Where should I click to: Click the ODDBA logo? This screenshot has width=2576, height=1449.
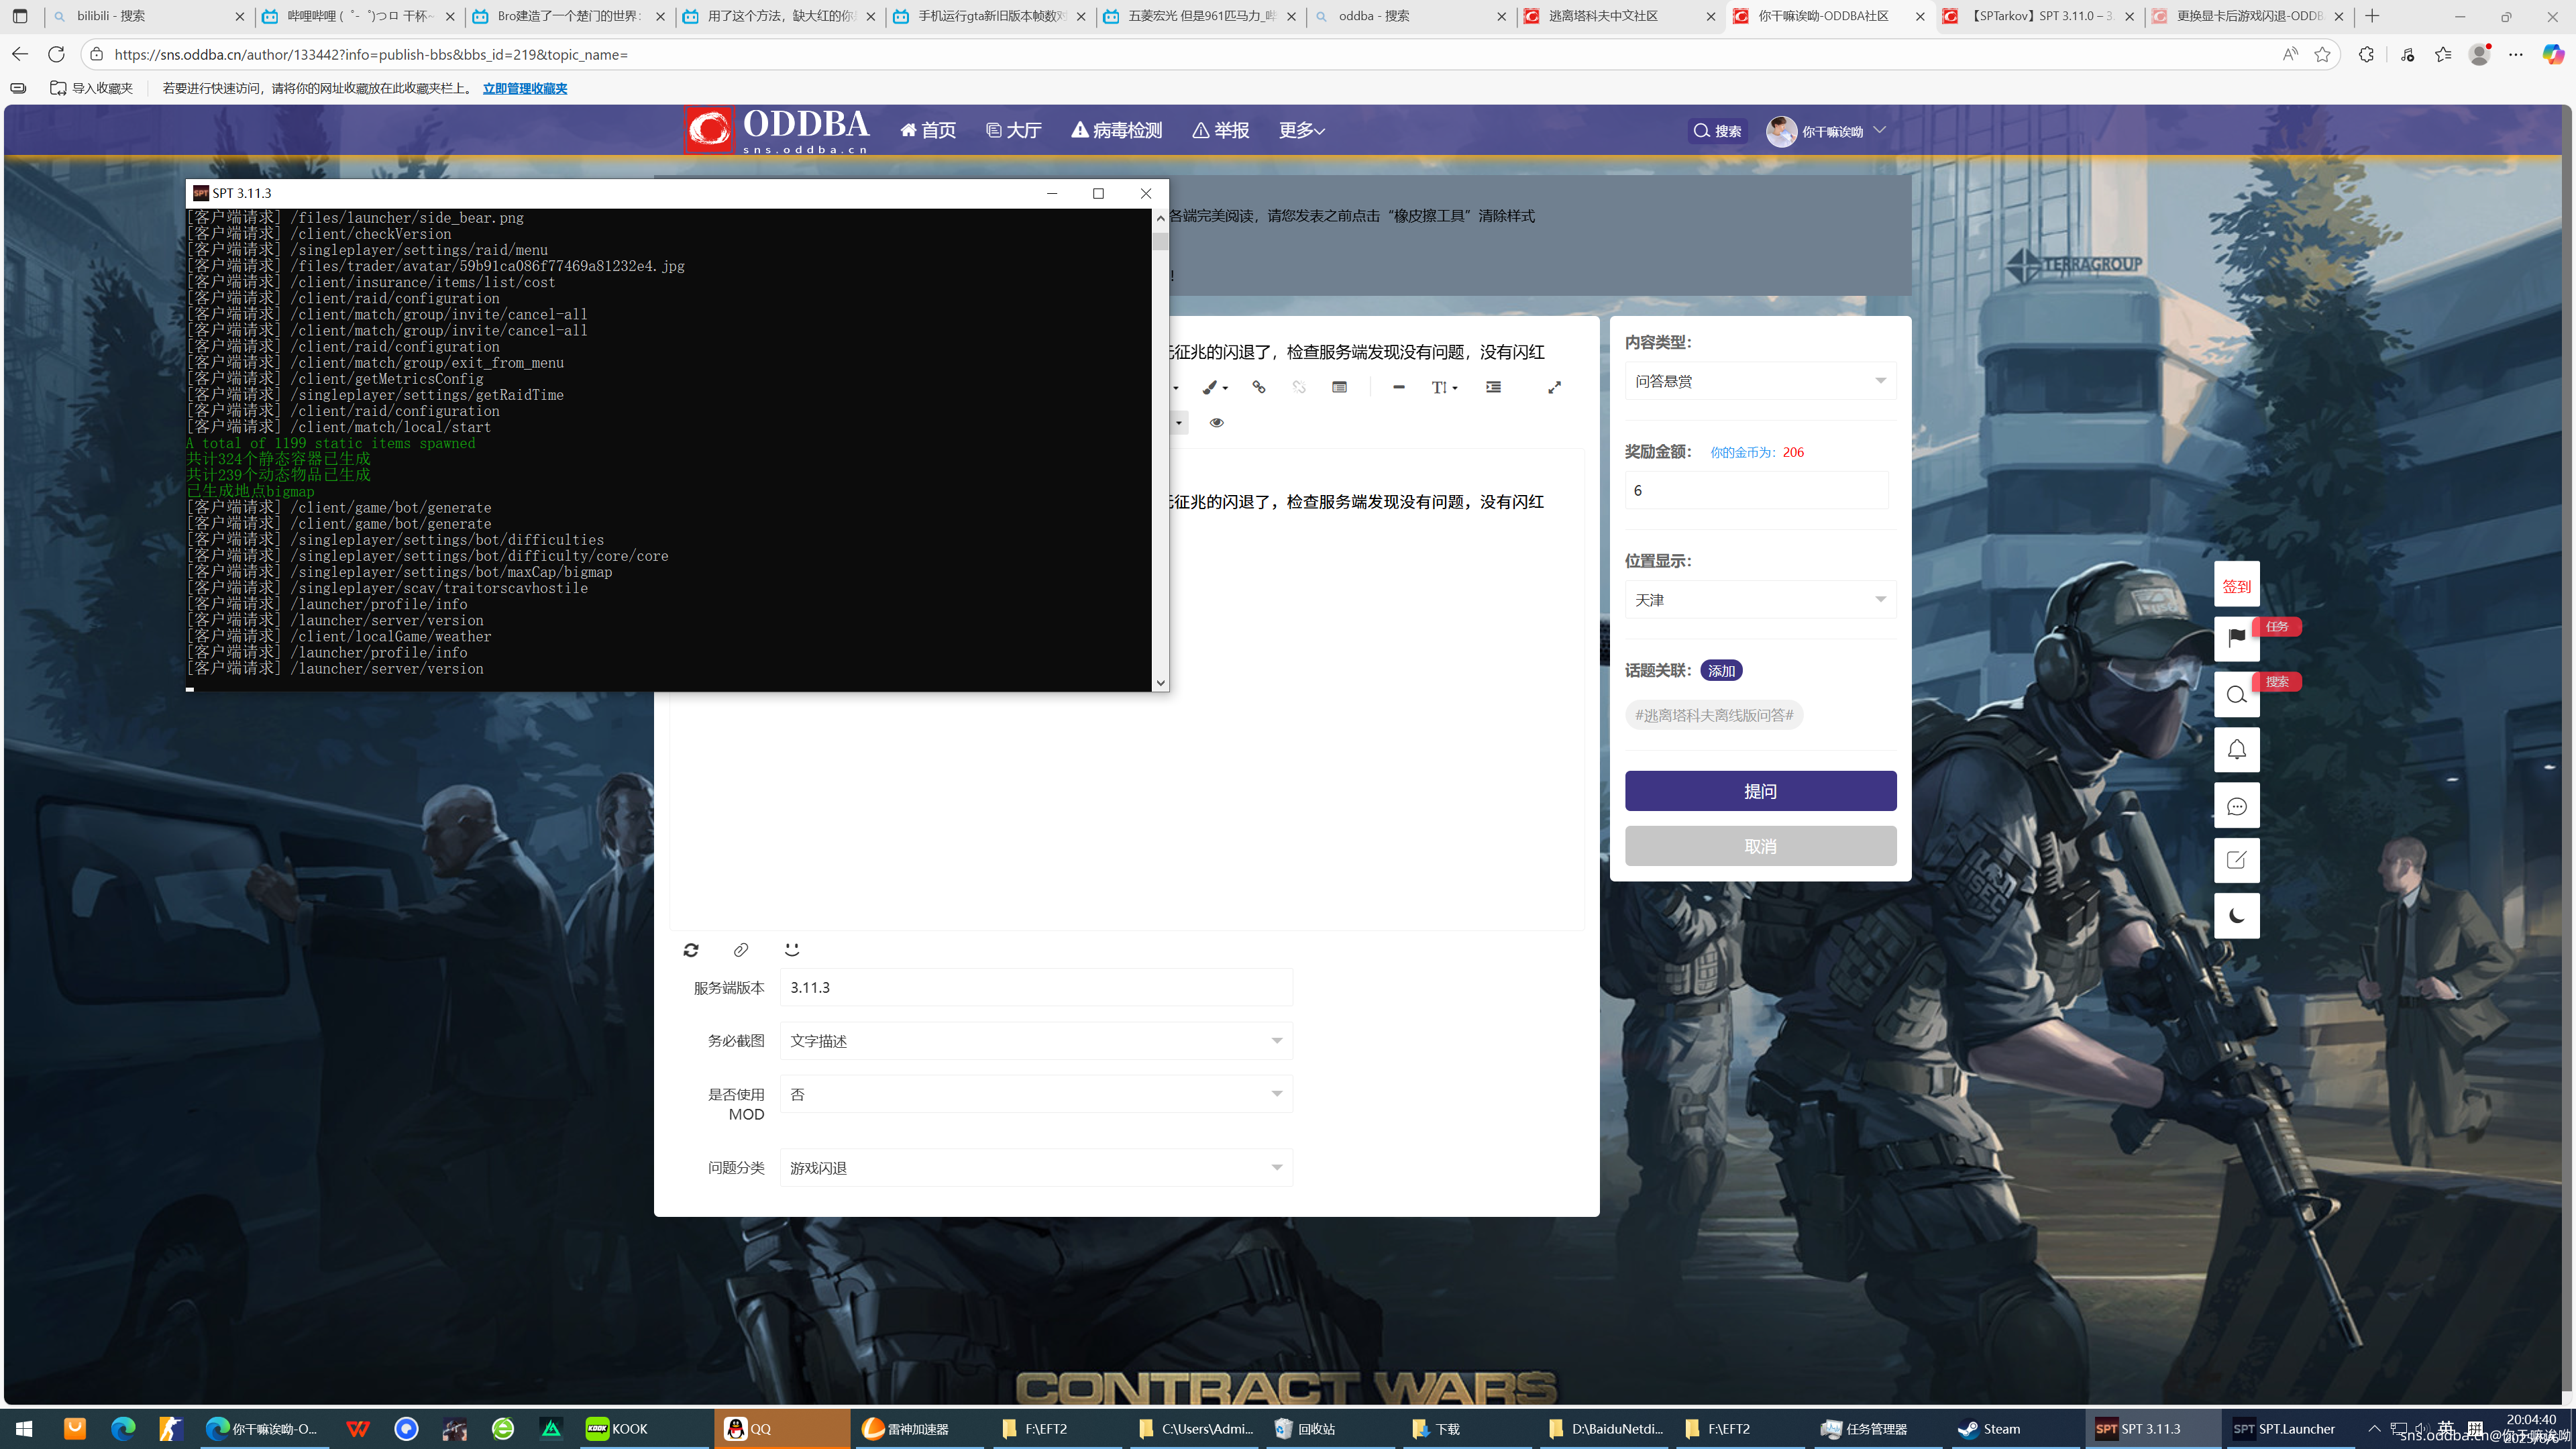coord(777,130)
